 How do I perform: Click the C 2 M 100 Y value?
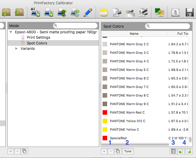[x=178, y=138]
